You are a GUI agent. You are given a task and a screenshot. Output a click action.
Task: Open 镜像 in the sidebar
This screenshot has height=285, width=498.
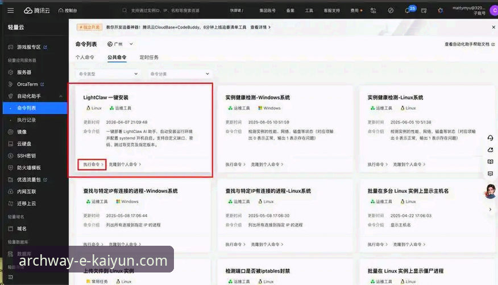point(22,132)
